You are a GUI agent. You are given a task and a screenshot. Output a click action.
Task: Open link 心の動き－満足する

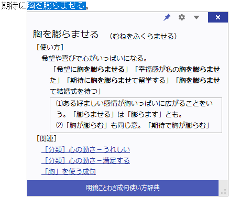[85, 161]
